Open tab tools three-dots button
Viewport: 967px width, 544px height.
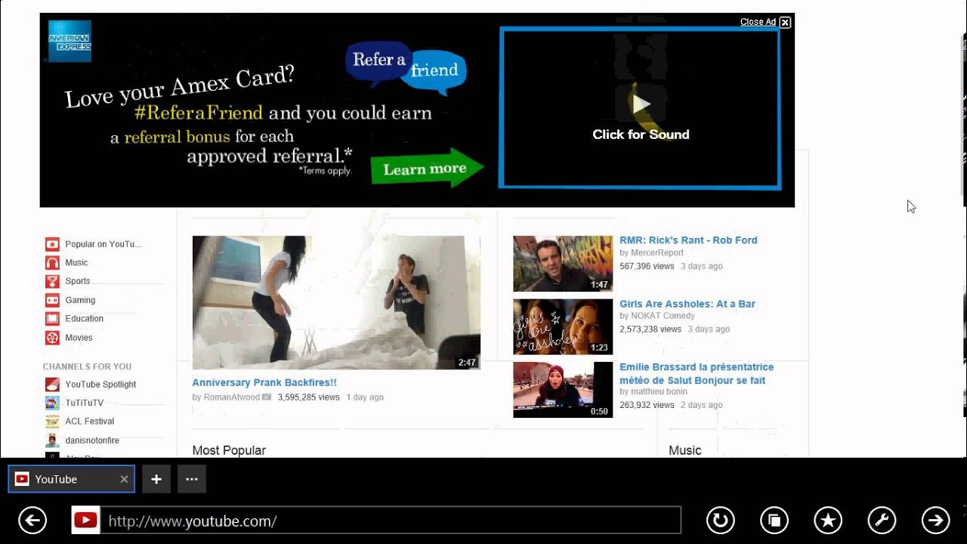pos(192,479)
